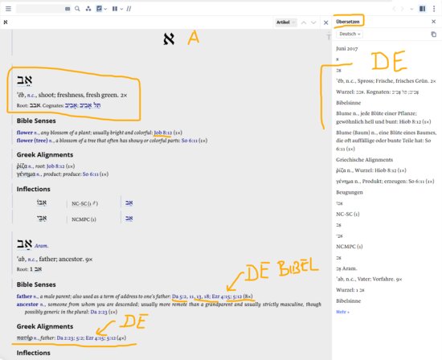
Task: Go to next article with down arrow
Action: click(313, 22)
